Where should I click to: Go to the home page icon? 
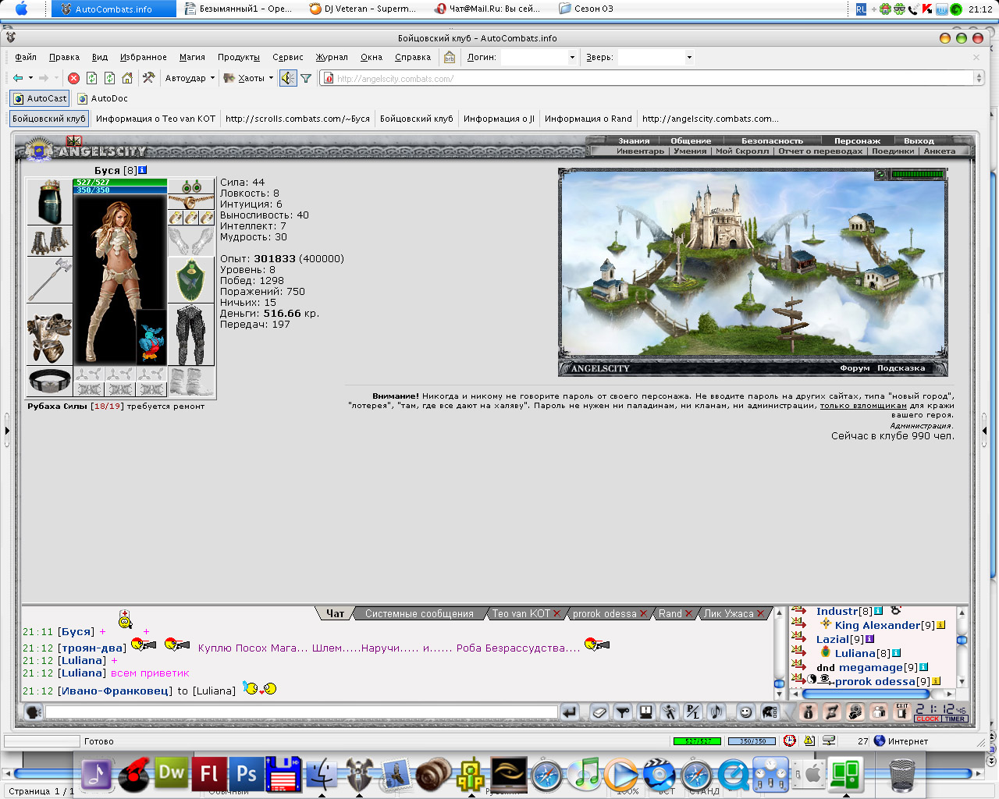127,78
